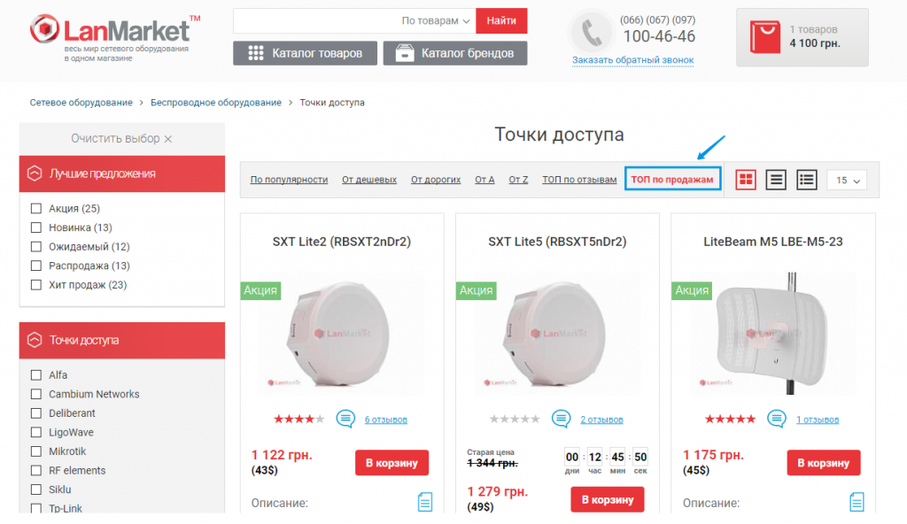Open the 6 отзывов link

(386, 420)
